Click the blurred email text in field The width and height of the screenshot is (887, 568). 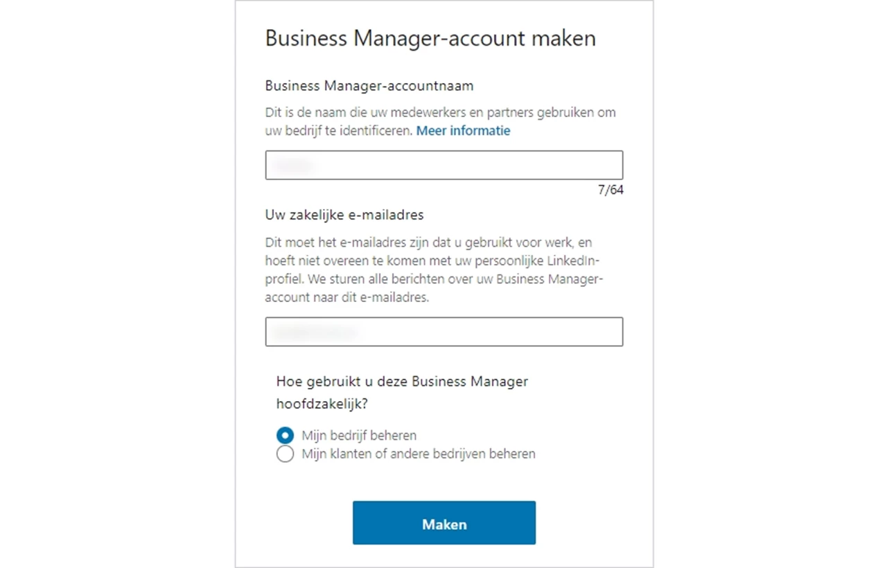pyautogui.click(x=315, y=332)
